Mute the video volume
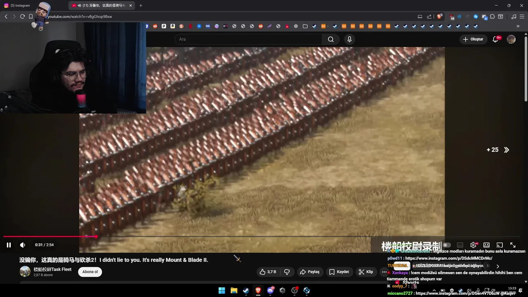The image size is (528, 297). [23, 245]
